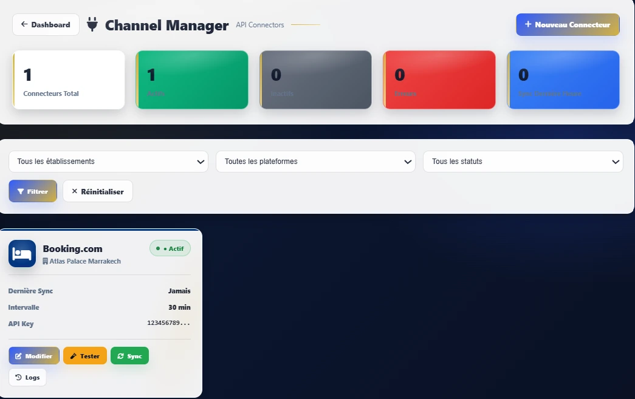Image resolution: width=635 pixels, height=399 pixels.
Task: Click the Booking.com bed logo icon
Action: 22,253
